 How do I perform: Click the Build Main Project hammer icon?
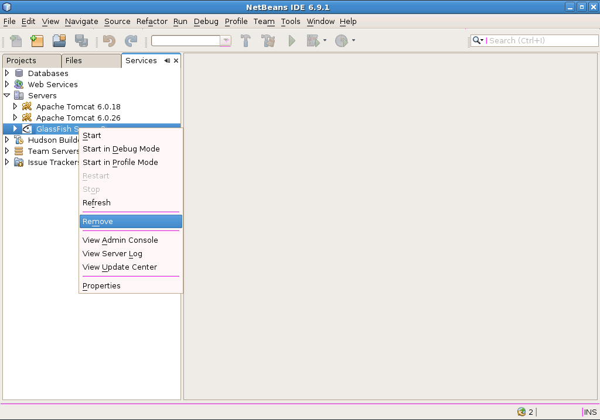click(246, 41)
